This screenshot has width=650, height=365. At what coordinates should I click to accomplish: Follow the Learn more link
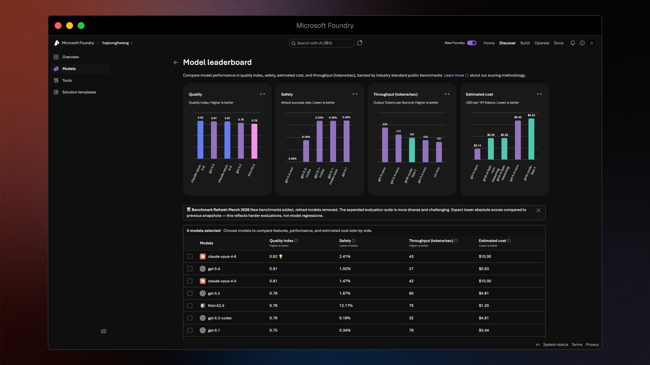click(454, 76)
